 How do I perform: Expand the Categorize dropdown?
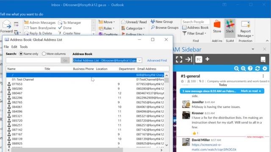point(144,28)
